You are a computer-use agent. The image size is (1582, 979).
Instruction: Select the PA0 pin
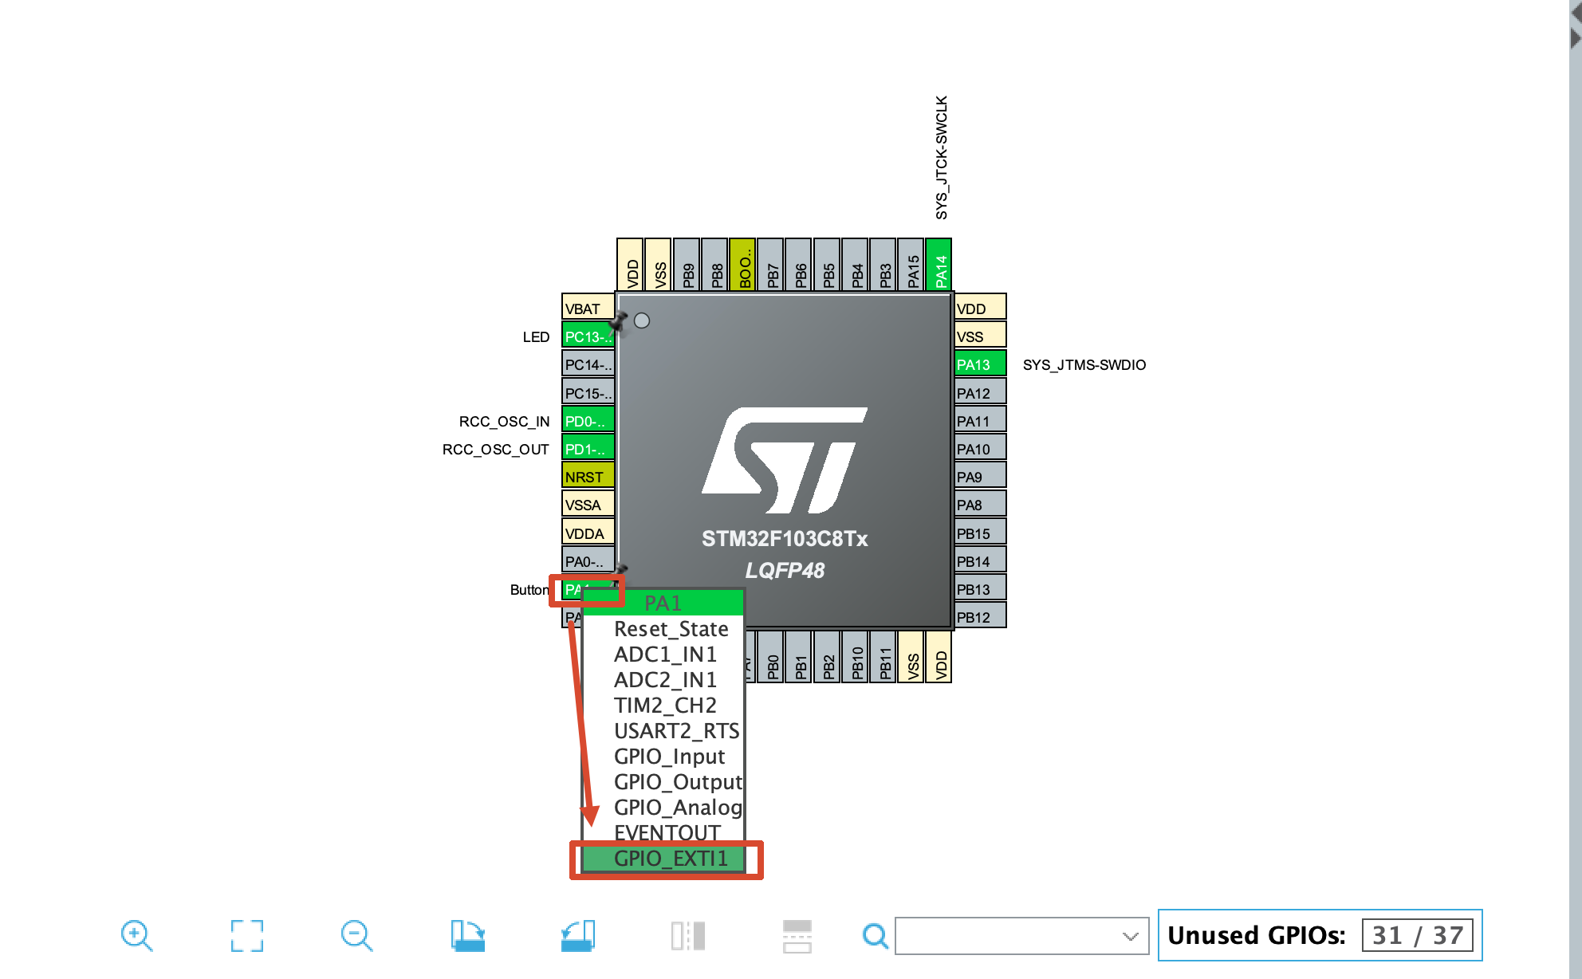point(588,561)
